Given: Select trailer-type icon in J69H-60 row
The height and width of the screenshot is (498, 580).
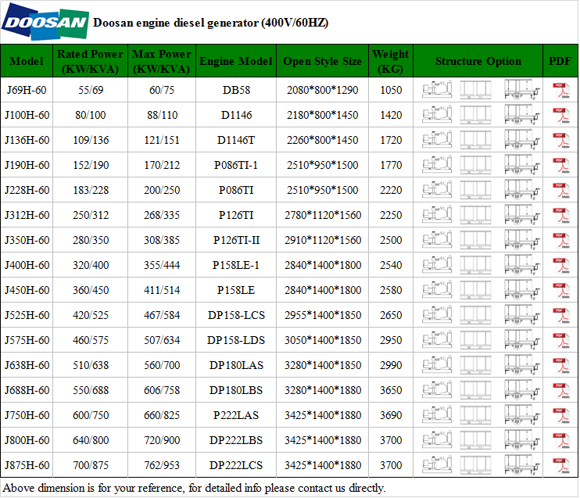Looking at the screenshot, I should coord(522,90).
